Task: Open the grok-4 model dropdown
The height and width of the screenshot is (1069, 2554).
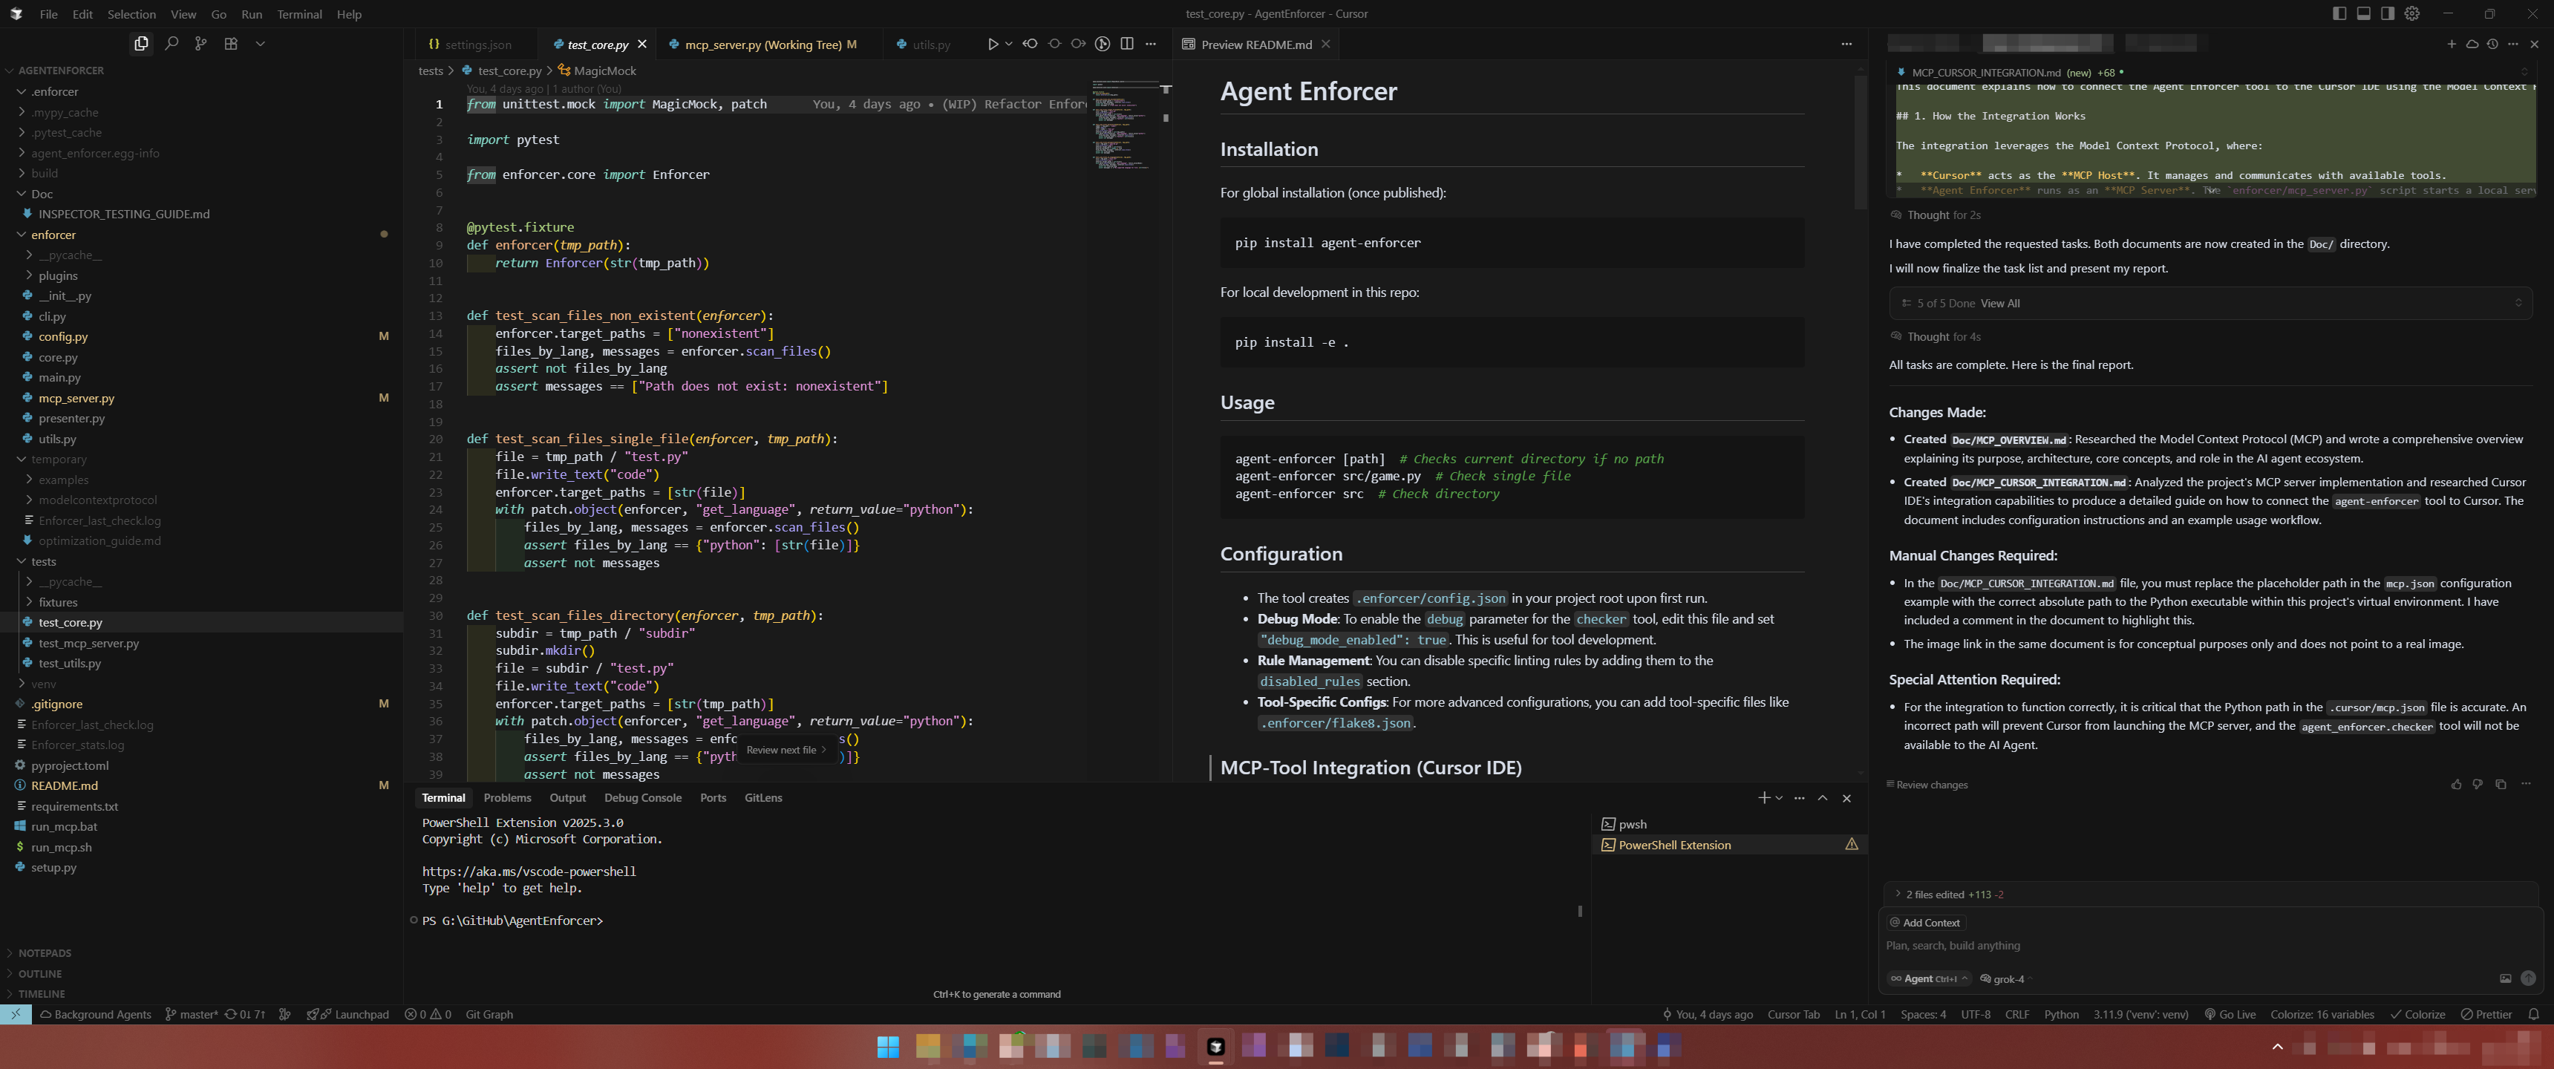Action: point(2007,978)
